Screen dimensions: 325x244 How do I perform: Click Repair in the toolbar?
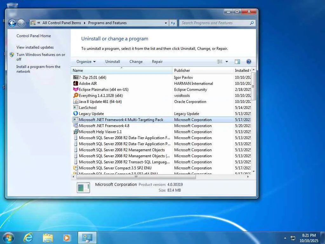(x=157, y=62)
